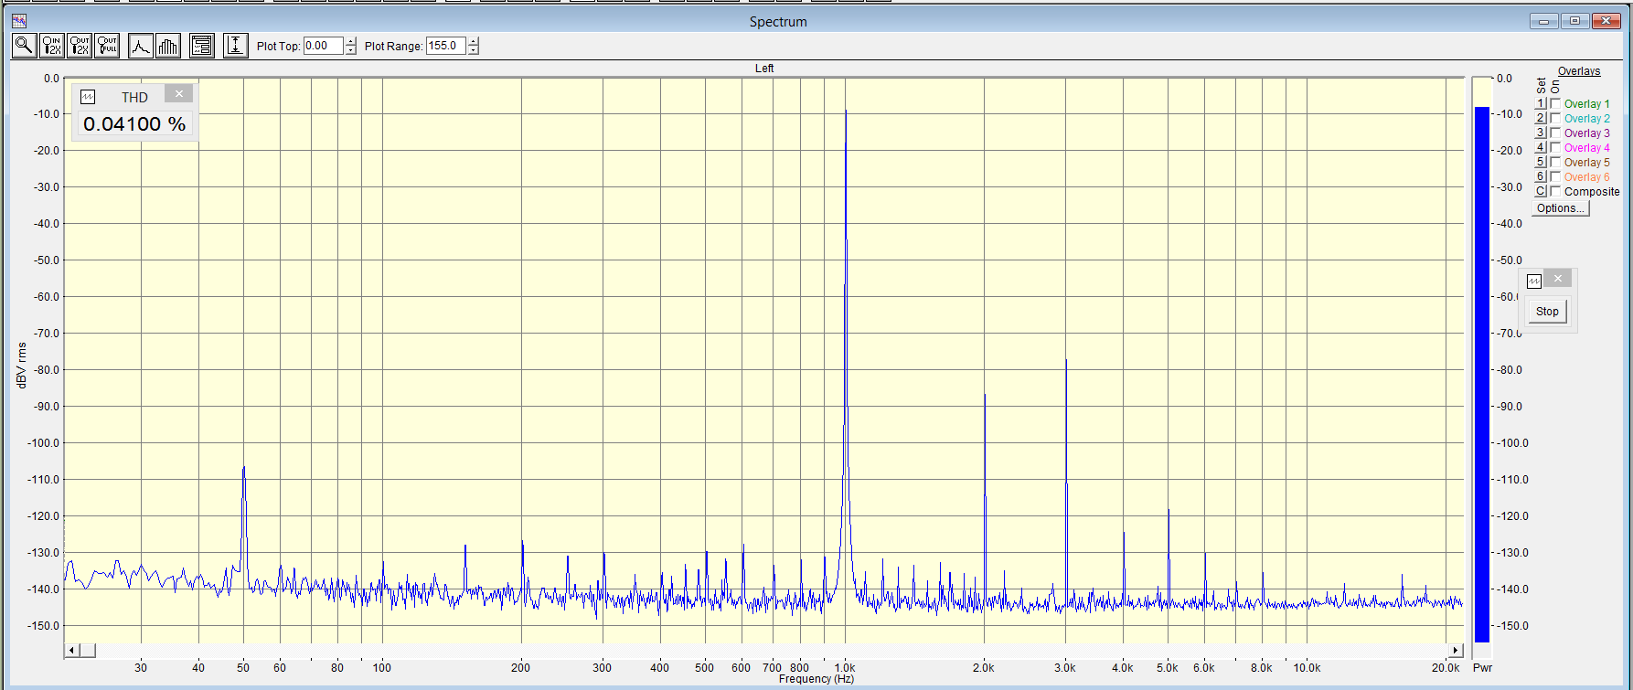Open the overlay Options dialog
This screenshot has height=690, width=1633.
pyautogui.click(x=1561, y=208)
